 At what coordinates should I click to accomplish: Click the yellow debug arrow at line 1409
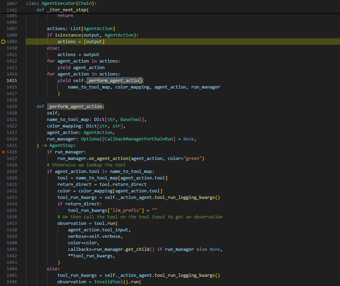point(4,42)
